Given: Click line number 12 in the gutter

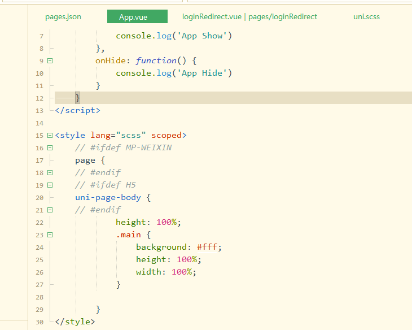Looking at the screenshot, I should tap(39, 98).
